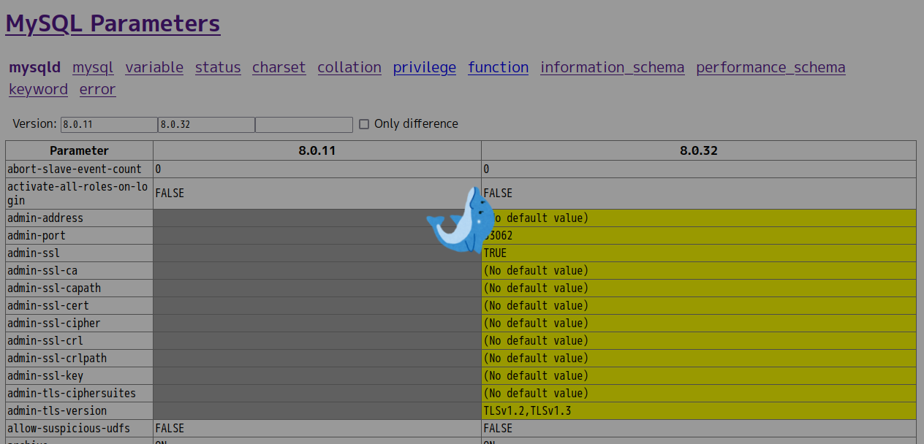Select the admin-ssl-cert parameter name
The image size is (924, 444).
(x=48, y=305)
